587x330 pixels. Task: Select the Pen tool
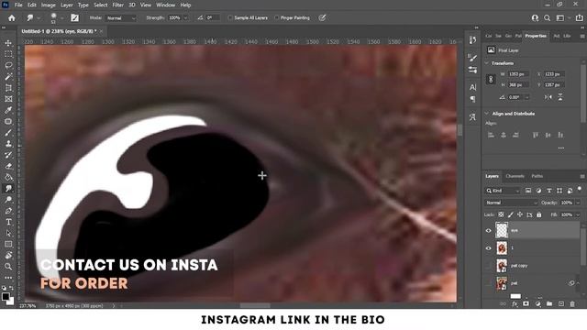8,211
